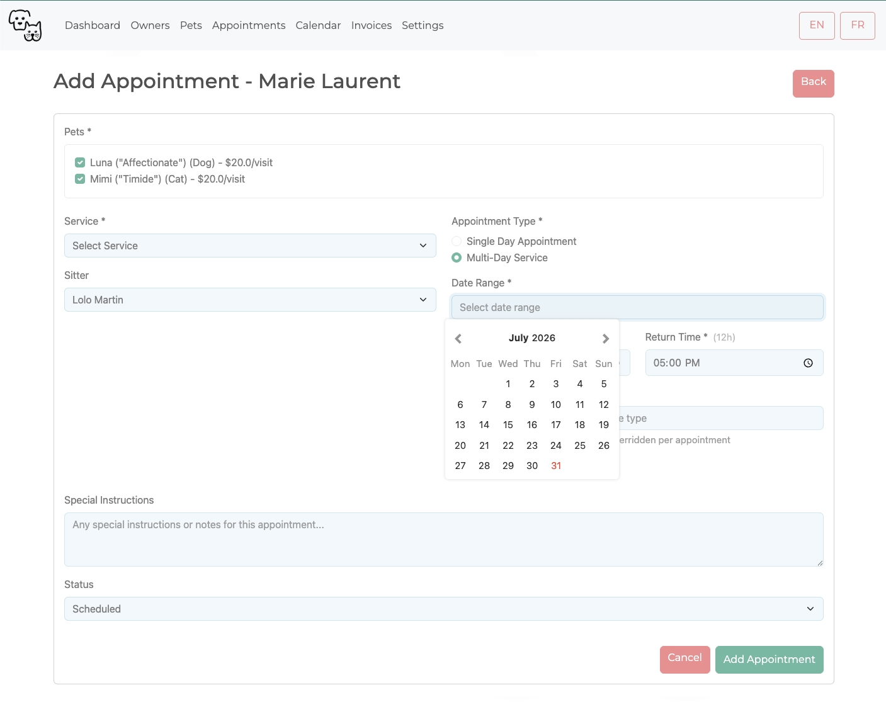Pick July 21 in the calendar

point(484,446)
